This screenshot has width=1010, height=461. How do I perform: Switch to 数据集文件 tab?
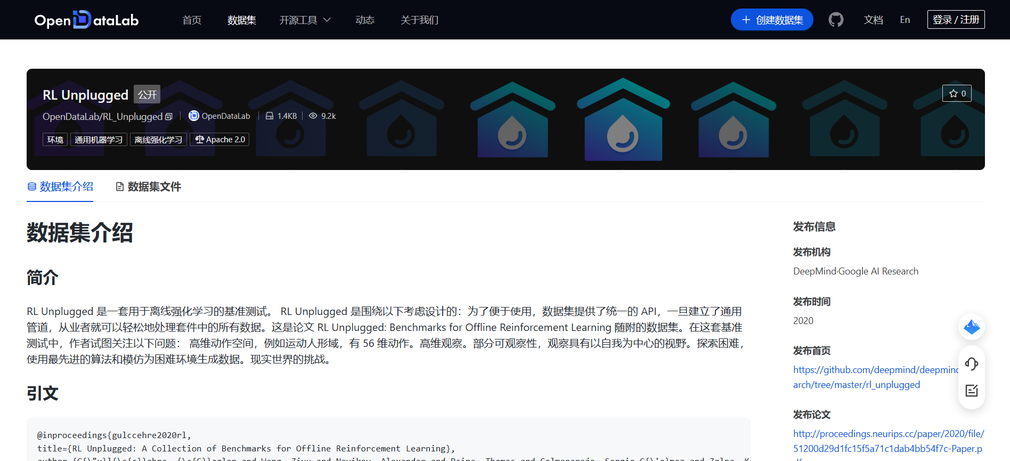[x=149, y=187]
